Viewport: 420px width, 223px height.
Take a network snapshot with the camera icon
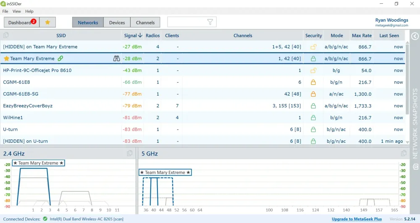pos(415,167)
